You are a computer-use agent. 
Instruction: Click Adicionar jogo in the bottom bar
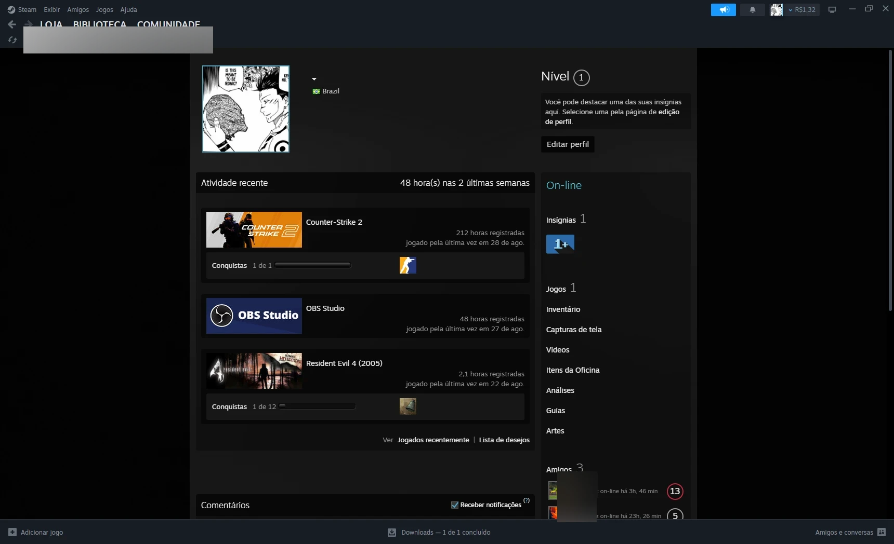[36, 532]
